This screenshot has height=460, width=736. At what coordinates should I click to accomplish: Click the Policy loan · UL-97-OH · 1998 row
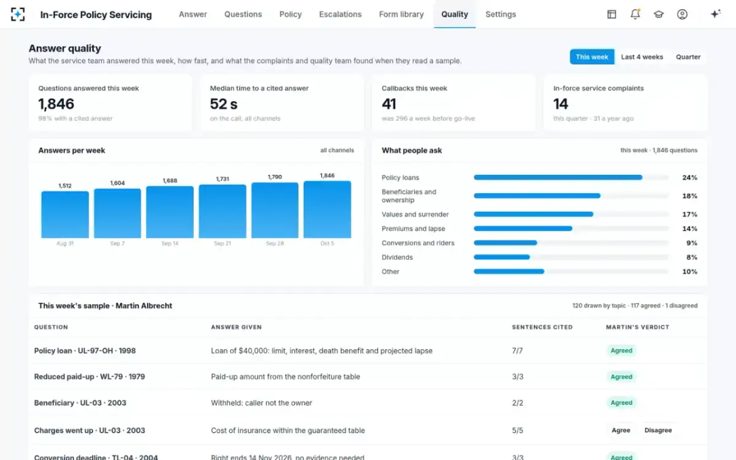click(368, 351)
